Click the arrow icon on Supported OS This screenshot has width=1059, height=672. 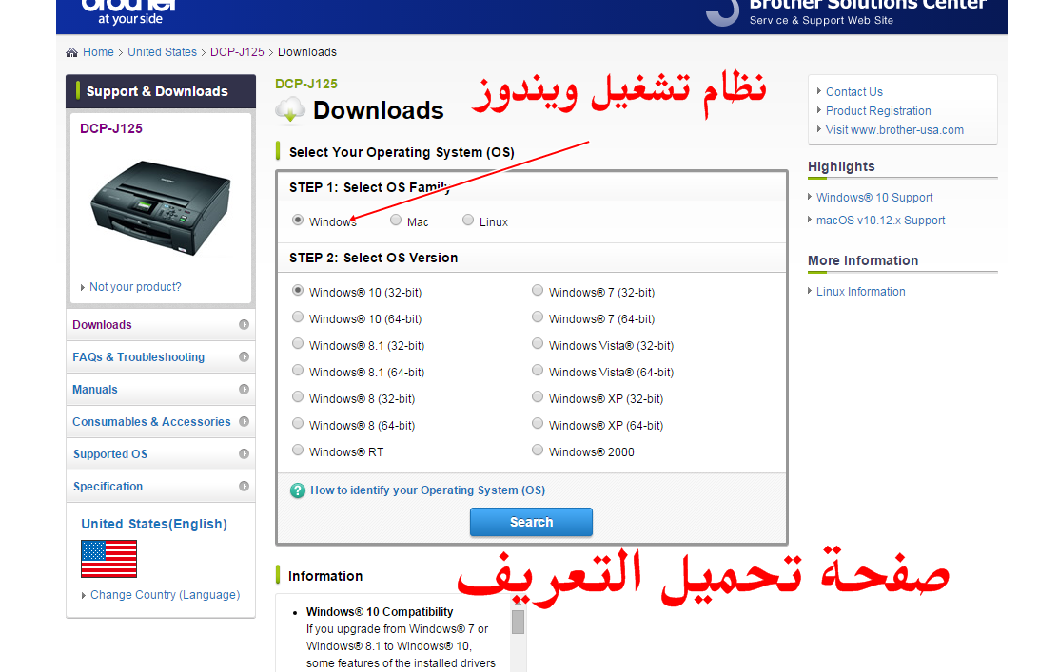tap(244, 454)
